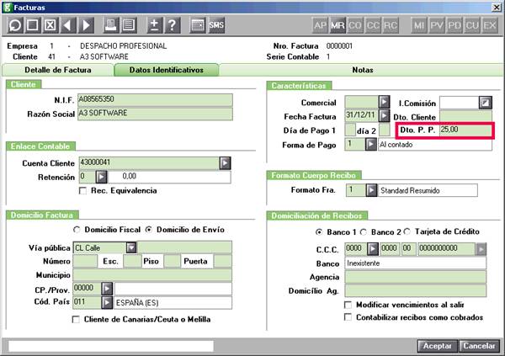Open Forma de Pago lookup arrow

click(x=370, y=144)
